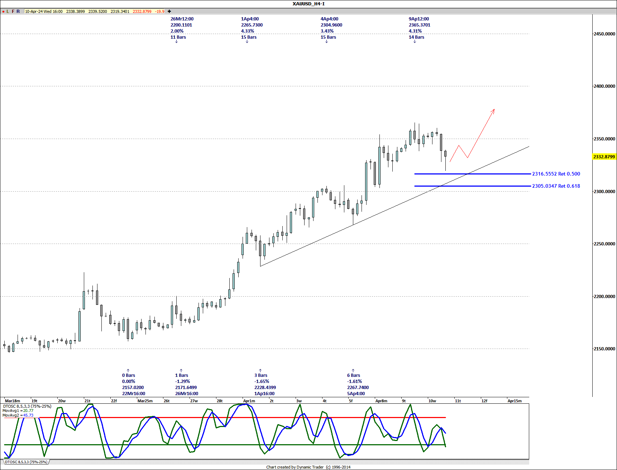
Task: Click the plus crosshair icon in toolbar
Action: 169,11
